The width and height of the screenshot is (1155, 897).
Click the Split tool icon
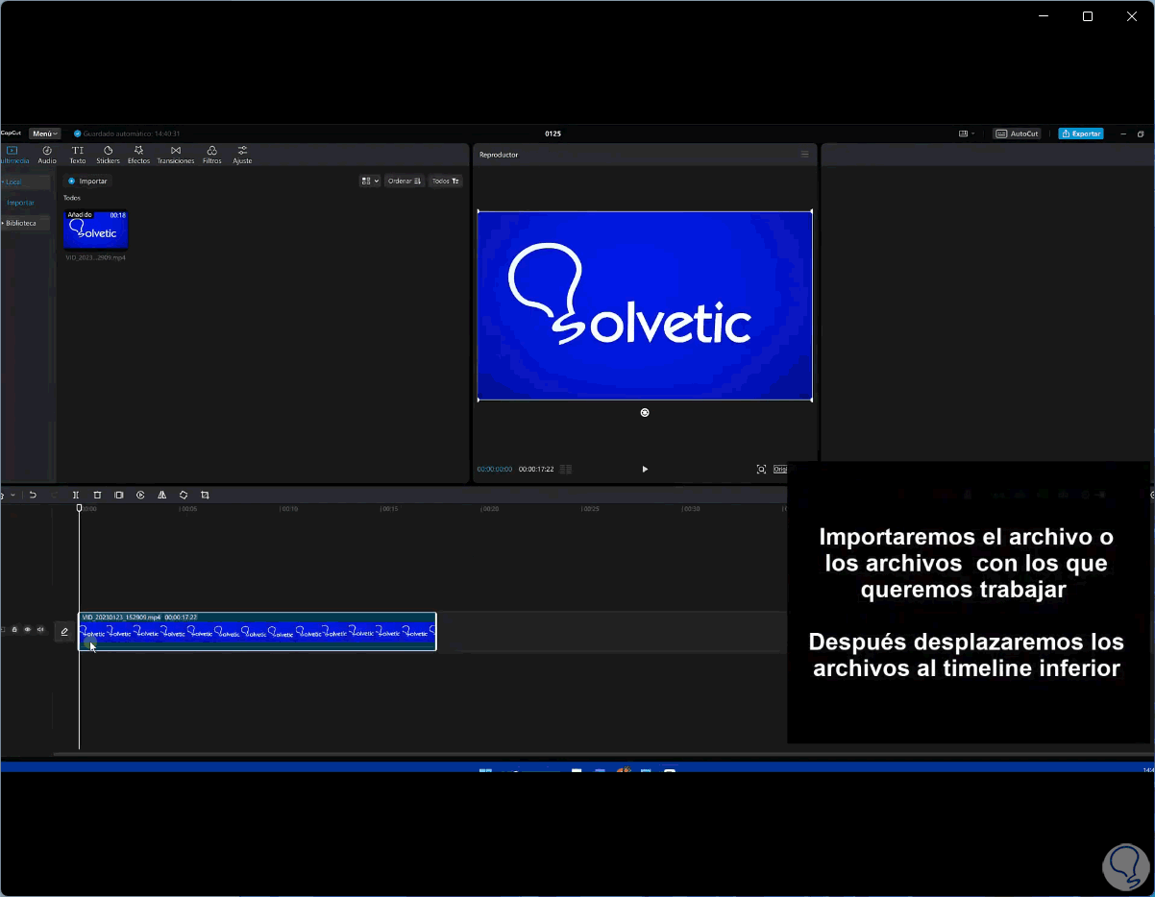(x=76, y=495)
